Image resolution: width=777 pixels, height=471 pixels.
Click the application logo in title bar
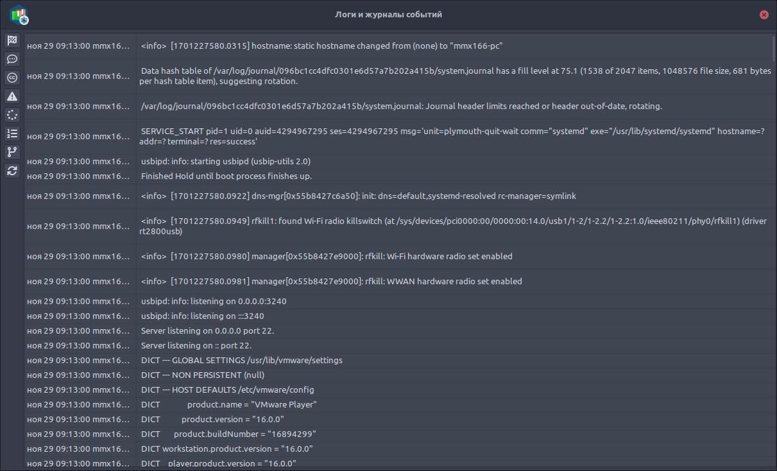[19, 14]
